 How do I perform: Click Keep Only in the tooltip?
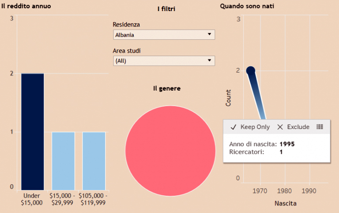(x=250, y=127)
